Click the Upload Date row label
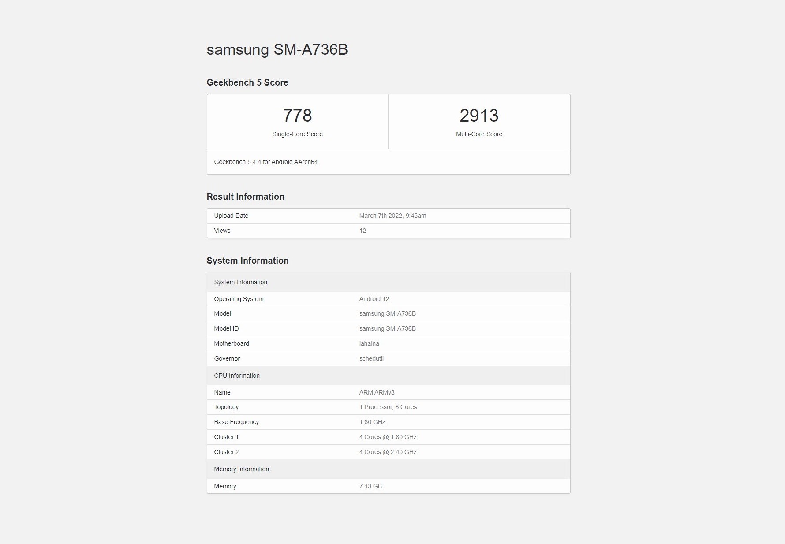 click(231, 216)
